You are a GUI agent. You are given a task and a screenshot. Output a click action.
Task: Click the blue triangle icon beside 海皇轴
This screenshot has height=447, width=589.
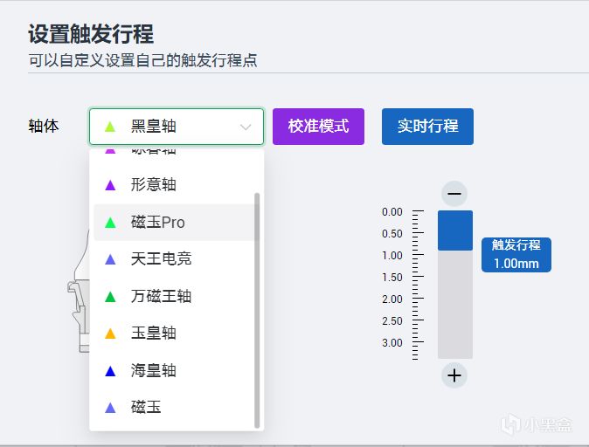(x=110, y=371)
